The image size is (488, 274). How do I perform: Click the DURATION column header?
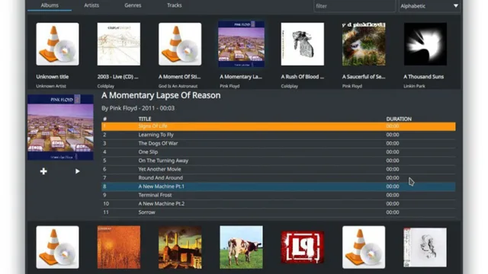click(399, 119)
